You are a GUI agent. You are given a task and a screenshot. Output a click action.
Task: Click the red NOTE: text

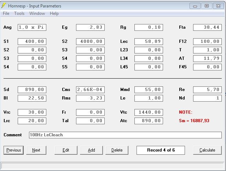pos(186,112)
